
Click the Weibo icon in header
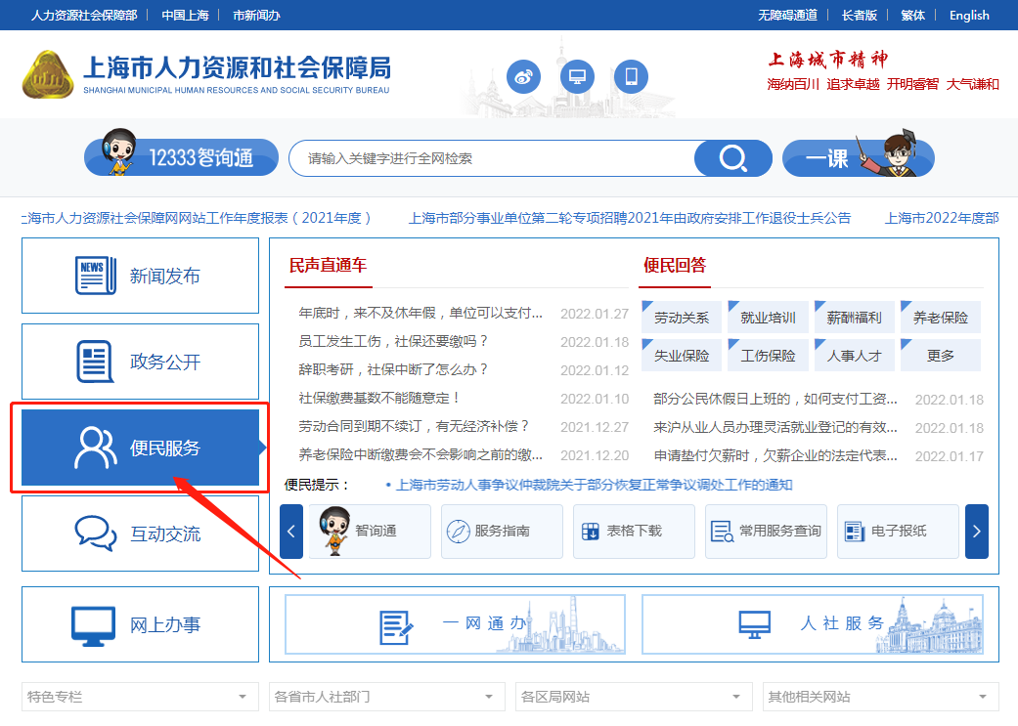coord(523,76)
